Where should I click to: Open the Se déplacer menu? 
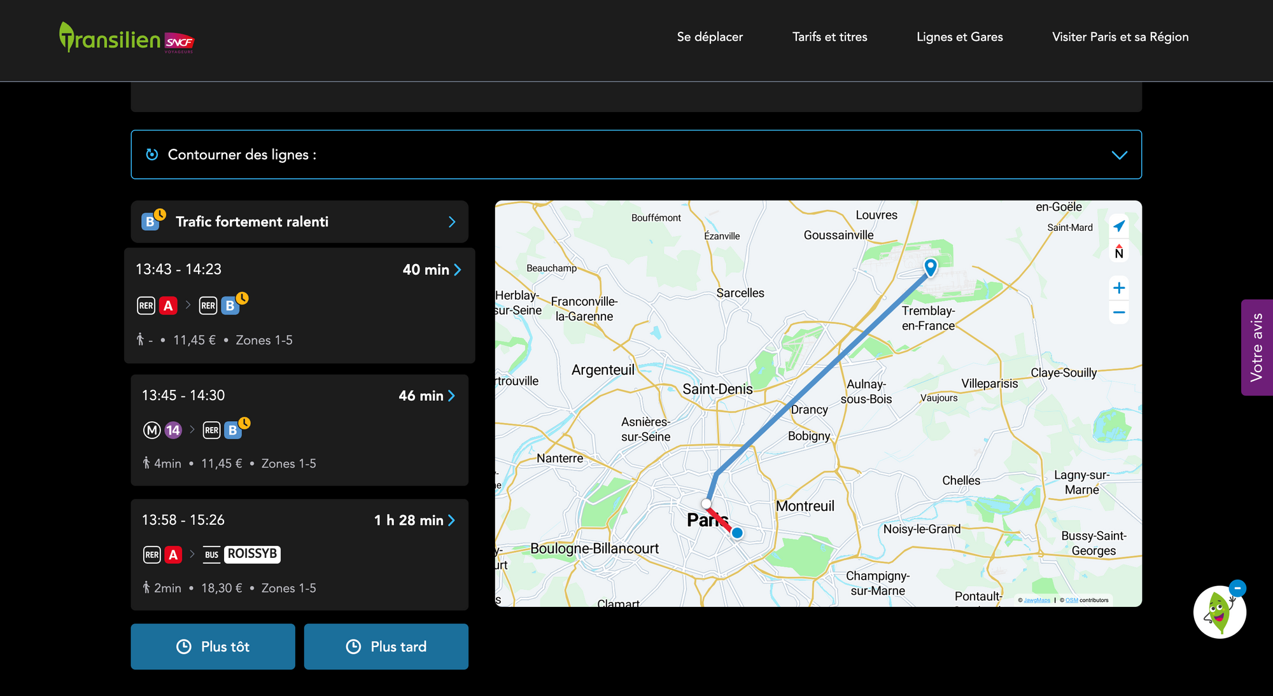click(710, 37)
